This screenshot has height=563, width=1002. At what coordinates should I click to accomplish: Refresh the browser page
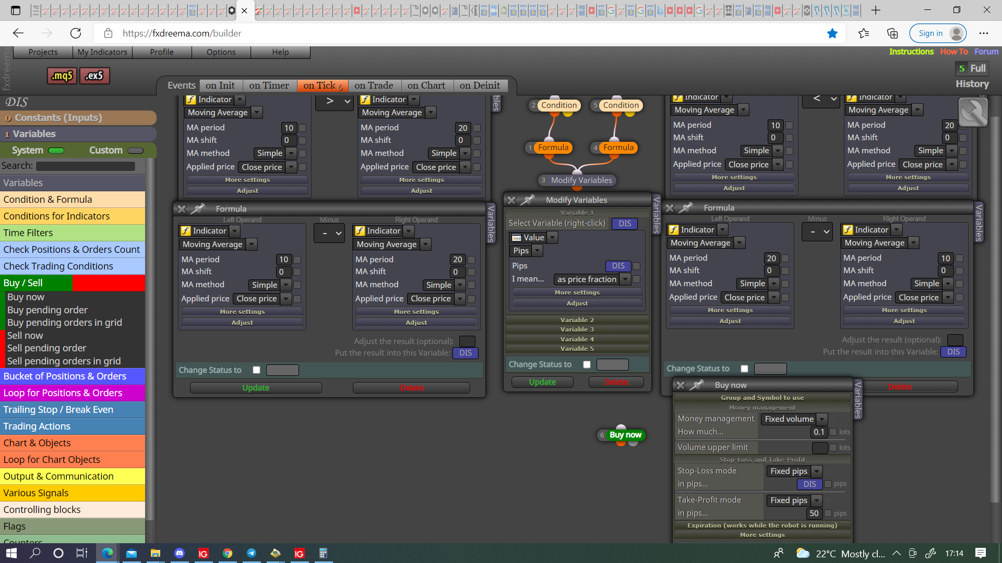[x=76, y=33]
